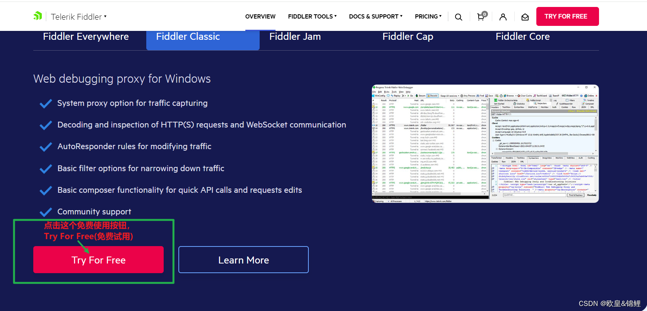Click 'System proxy option for traffic capturing' text

click(132, 103)
